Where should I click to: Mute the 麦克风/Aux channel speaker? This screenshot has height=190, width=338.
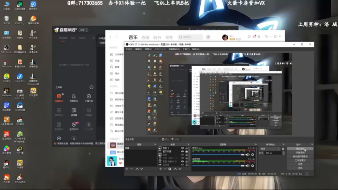(248, 155)
